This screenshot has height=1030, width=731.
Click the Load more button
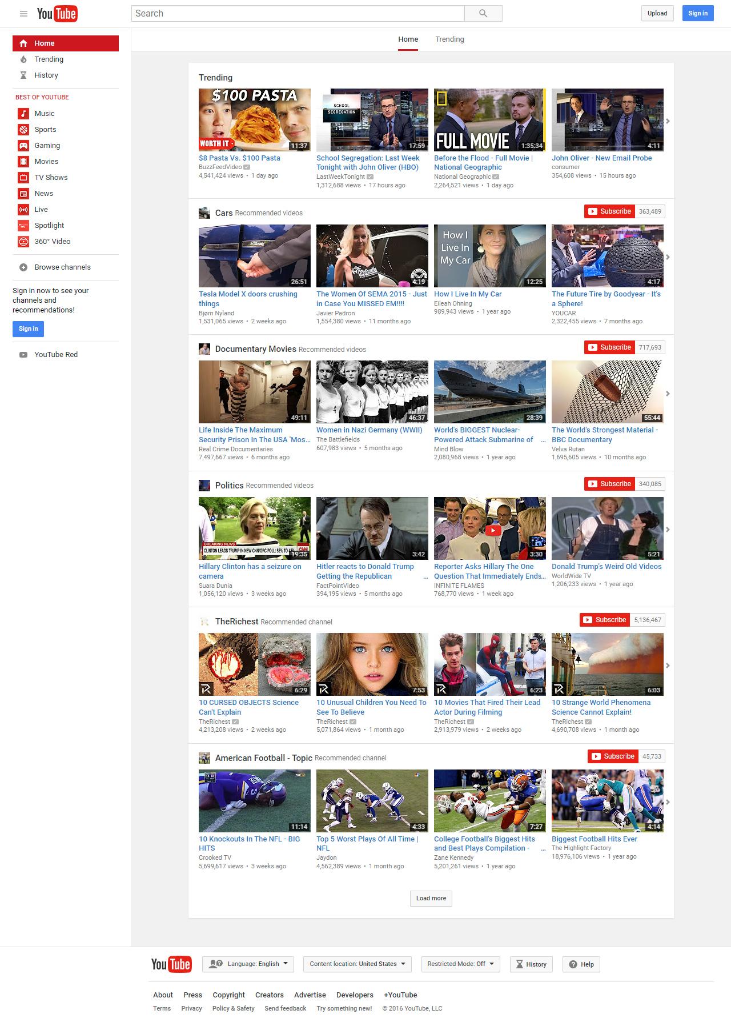coord(431,898)
